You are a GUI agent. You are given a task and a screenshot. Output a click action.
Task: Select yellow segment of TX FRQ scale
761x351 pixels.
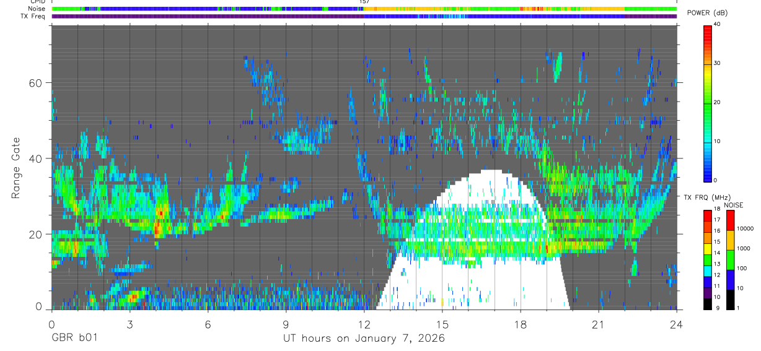coord(708,249)
